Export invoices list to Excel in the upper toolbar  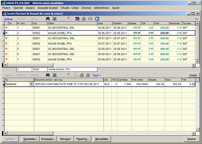pyautogui.click(x=55, y=19)
